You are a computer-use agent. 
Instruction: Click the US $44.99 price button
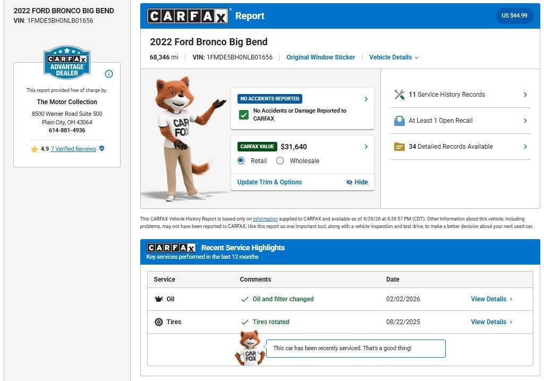coord(514,15)
